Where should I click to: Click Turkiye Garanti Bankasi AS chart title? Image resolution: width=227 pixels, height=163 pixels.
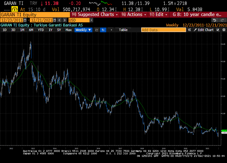pos(58,25)
